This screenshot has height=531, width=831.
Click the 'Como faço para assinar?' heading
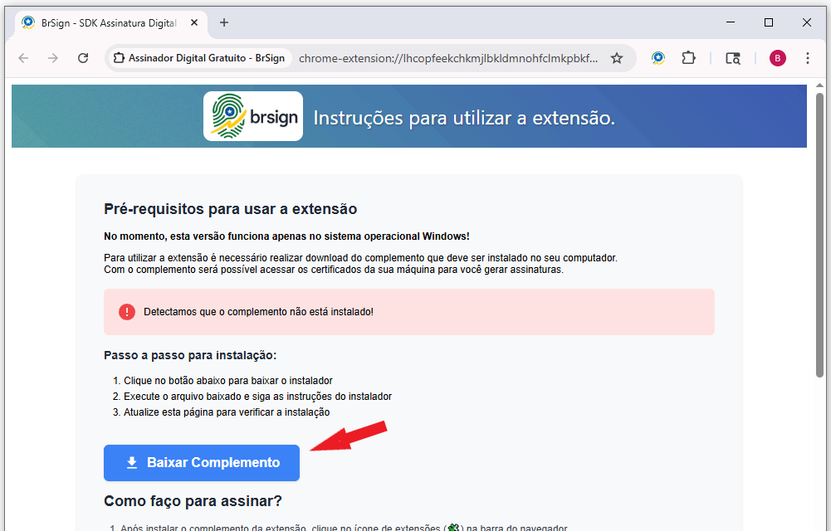[x=193, y=501]
